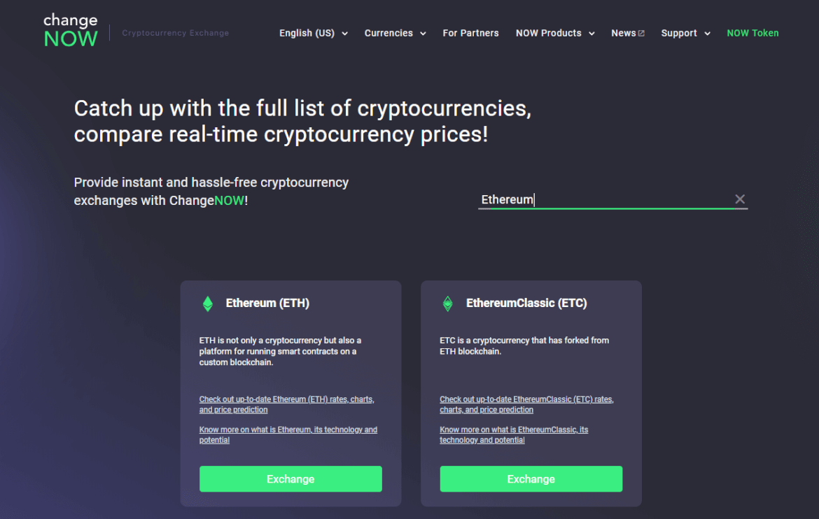Viewport: 819px width, 519px height.
Task: Focus the cryptocurrency search input field
Action: click(x=602, y=199)
